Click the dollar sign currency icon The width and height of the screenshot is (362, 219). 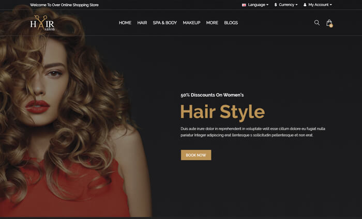coord(276,5)
